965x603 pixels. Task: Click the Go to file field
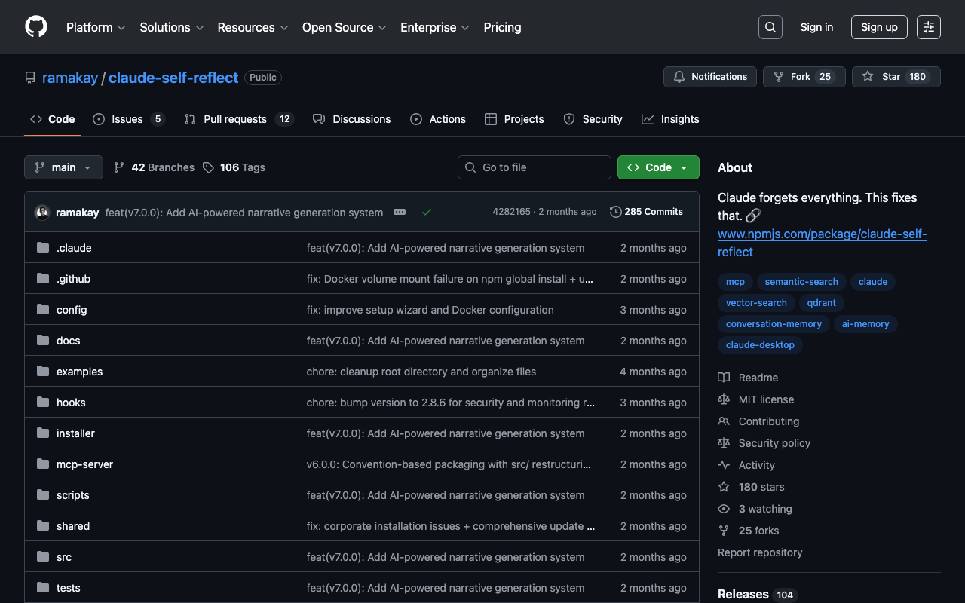(535, 167)
